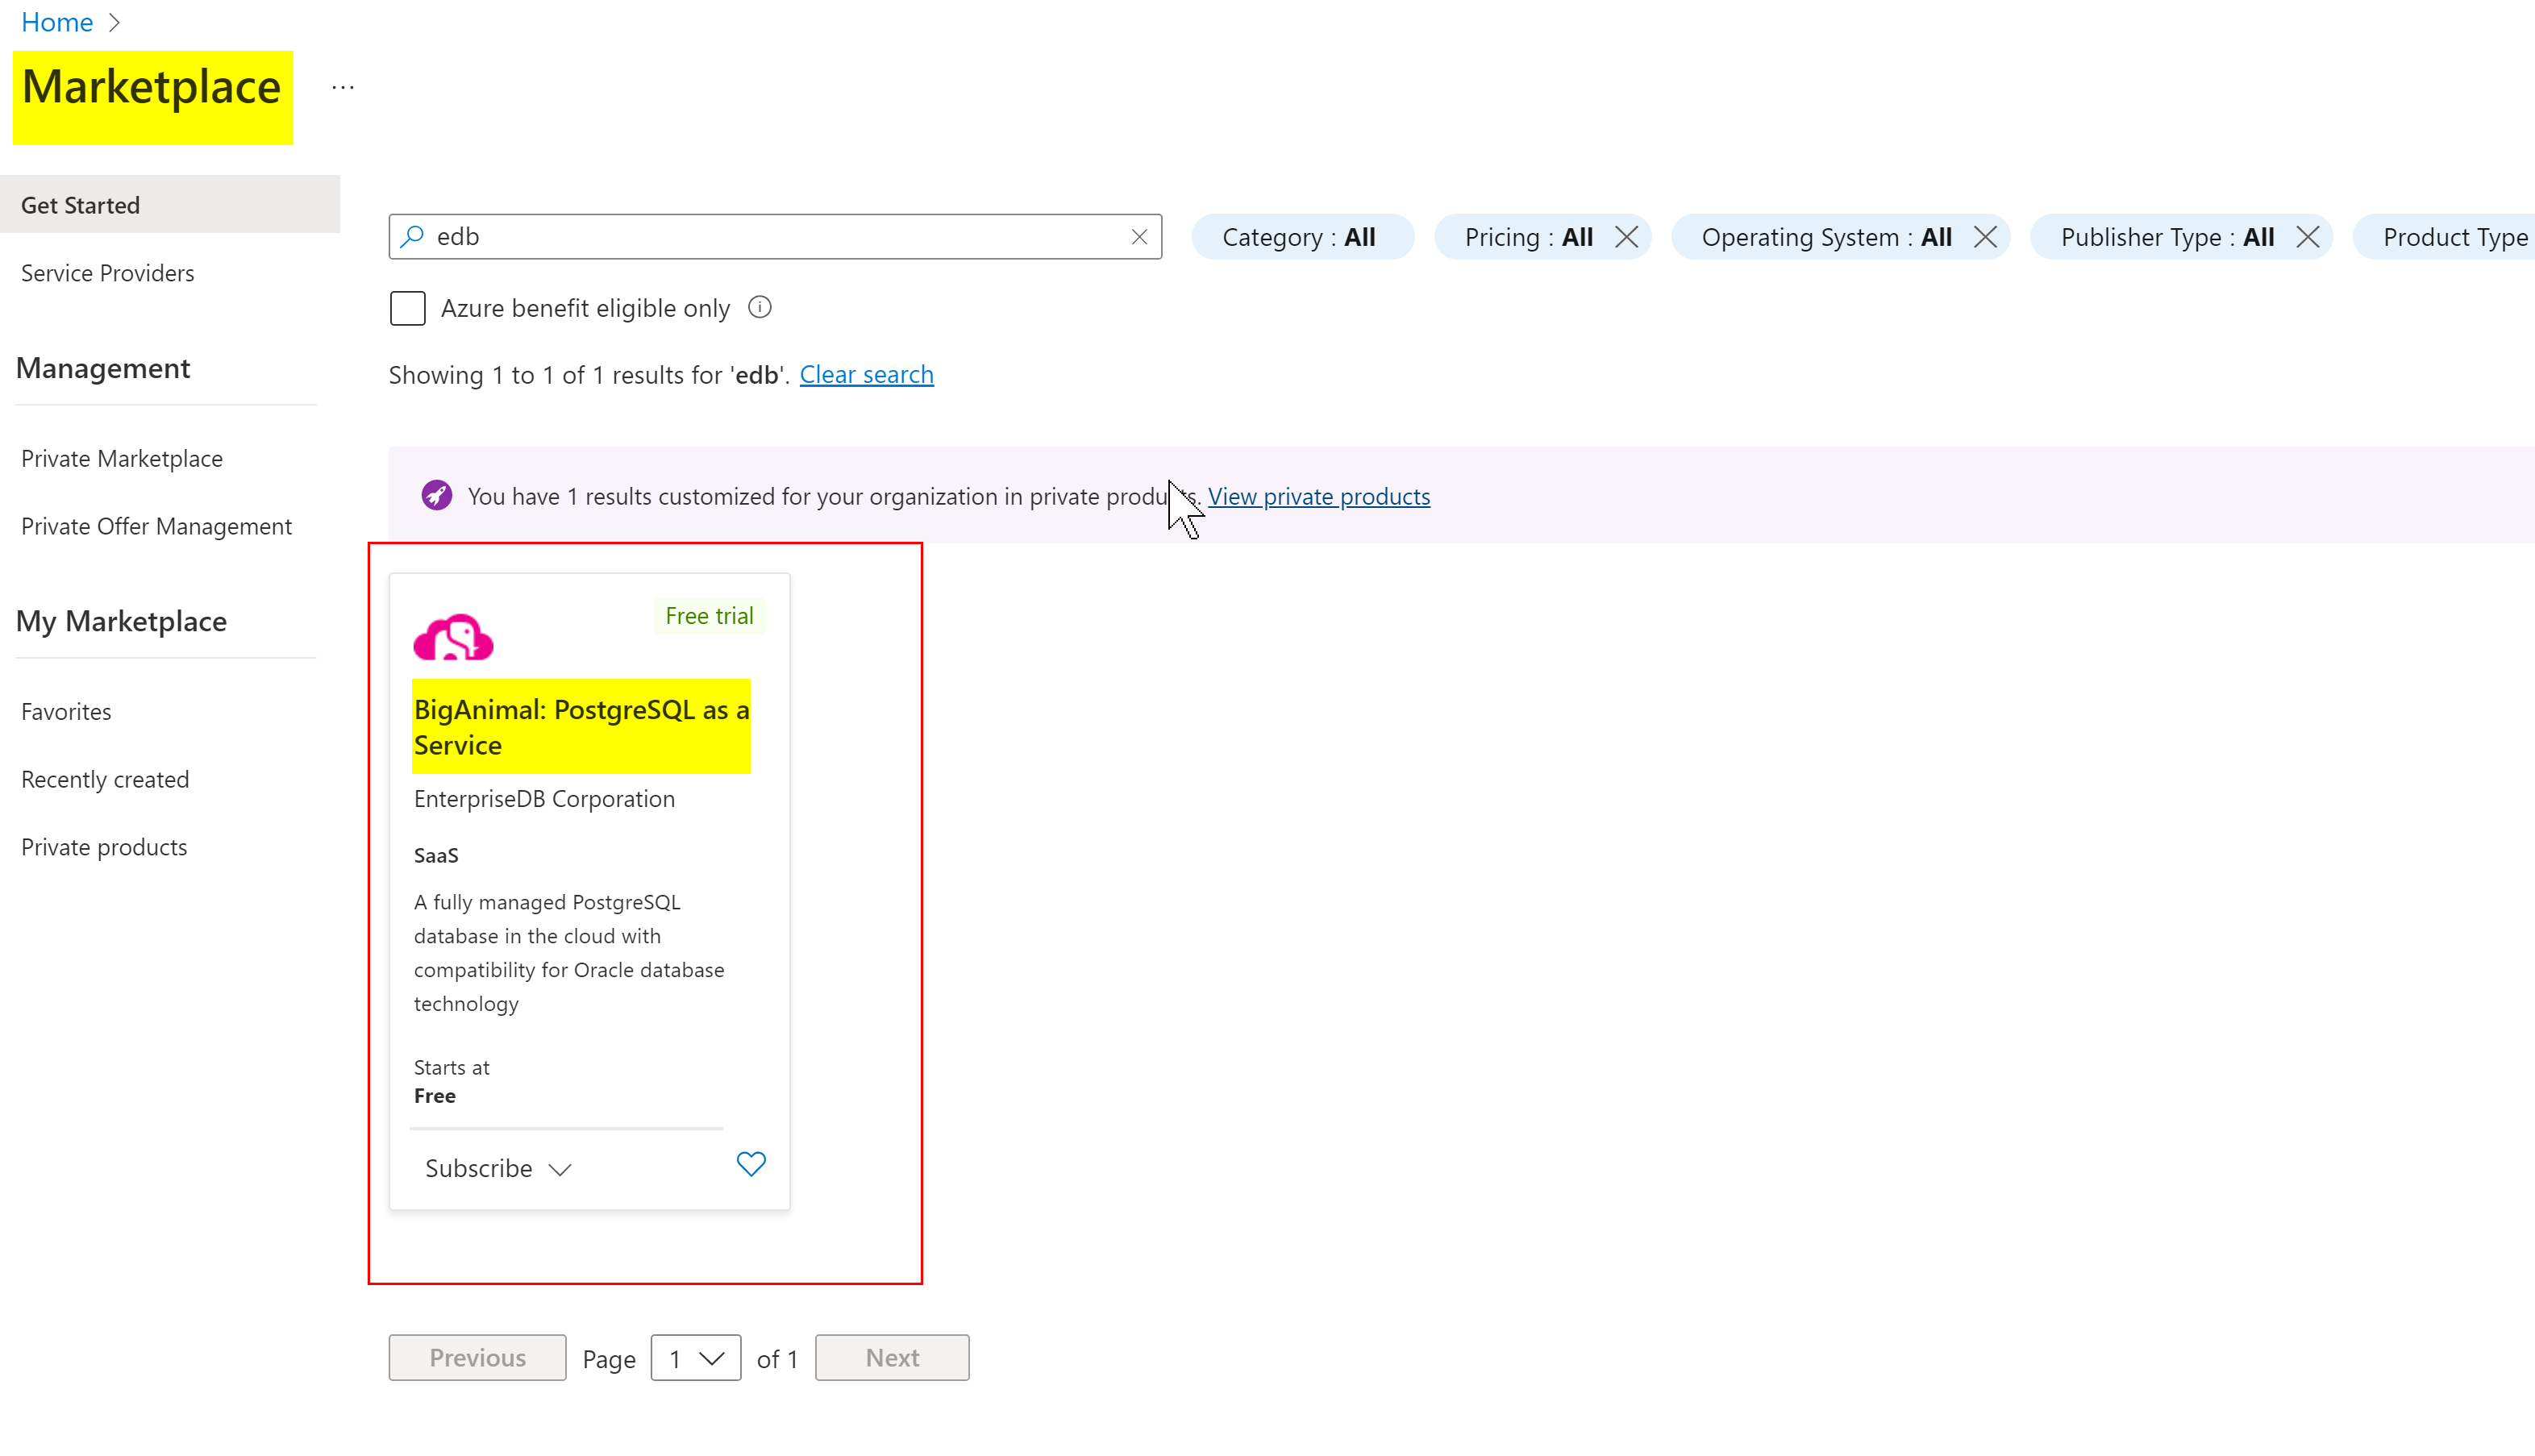The width and height of the screenshot is (2535, 1456).
Task: Click the My Marketplace section heading
Action: tap(121, 621)
